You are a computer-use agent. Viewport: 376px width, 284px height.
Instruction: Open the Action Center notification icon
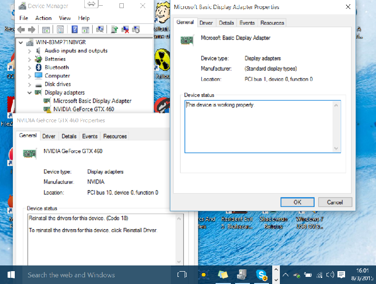[341, 274]
